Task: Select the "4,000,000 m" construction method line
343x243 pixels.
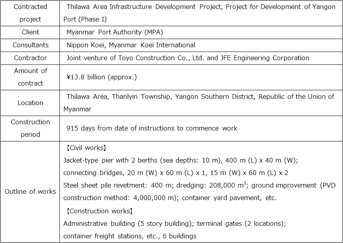Action: coord(170,198)
